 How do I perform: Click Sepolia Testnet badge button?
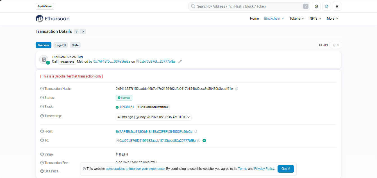tap(45, 6)
